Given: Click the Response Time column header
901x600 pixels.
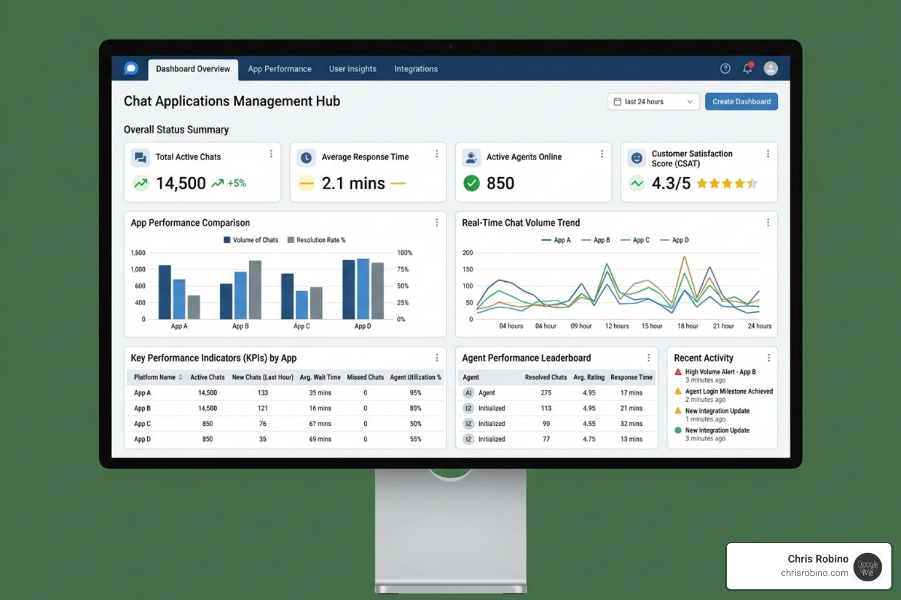Looking at the screenshot, I should pos(631,377).
